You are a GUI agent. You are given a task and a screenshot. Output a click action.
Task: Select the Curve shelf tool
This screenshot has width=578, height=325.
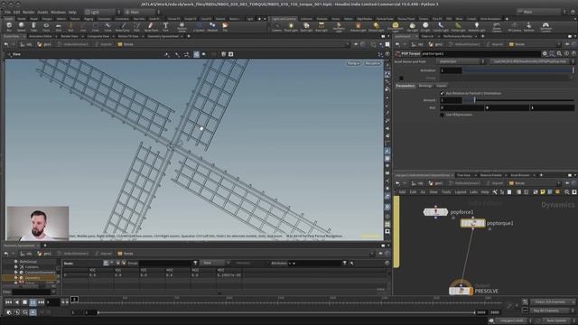coord(107,26)
